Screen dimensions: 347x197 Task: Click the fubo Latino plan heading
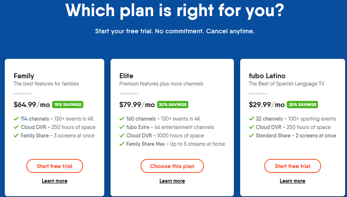[x=267, y=76]
